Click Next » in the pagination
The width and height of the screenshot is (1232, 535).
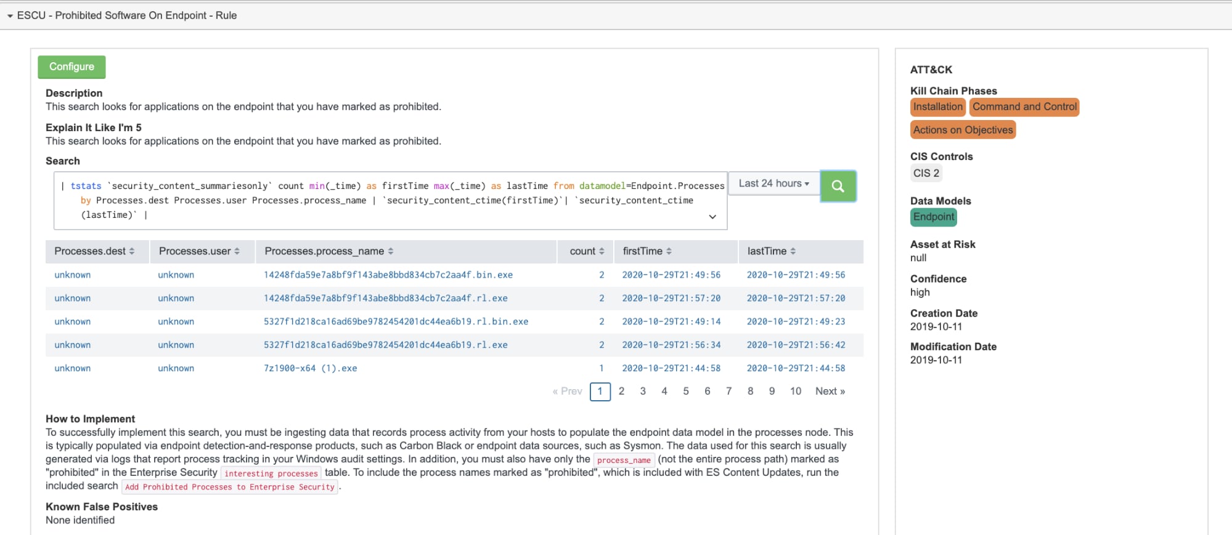click(x=830, y=392)
